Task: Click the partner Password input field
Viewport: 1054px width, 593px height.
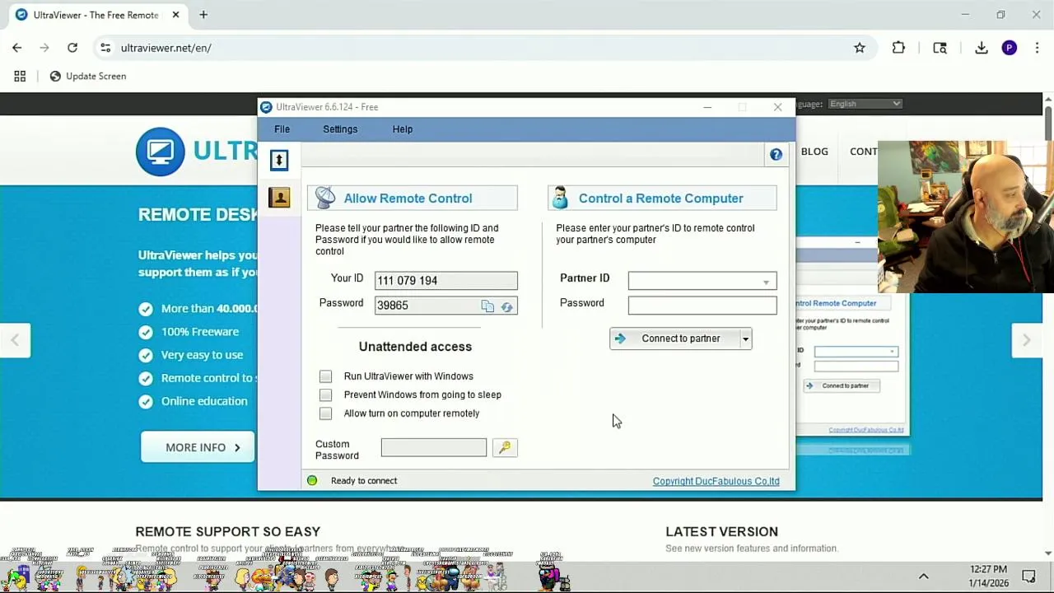Action: [702, 306]
